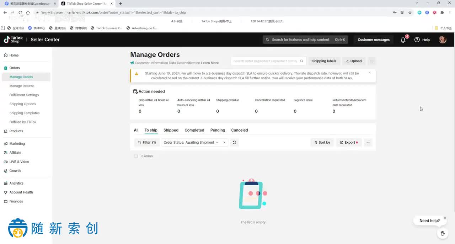Click the refresh filters icon
Image resolution: width=455 pixels, height=244 pixels.
pos(234,143)
